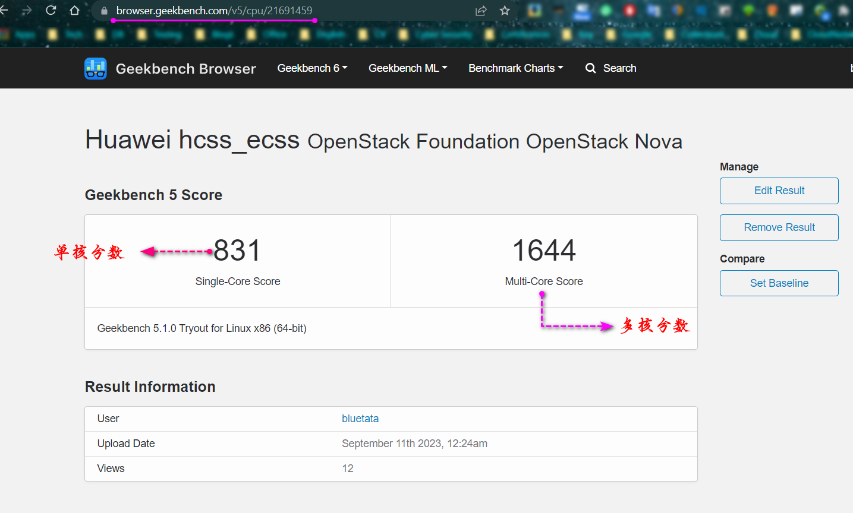This screenshot has height=513, width=853.
Task: Click the Single-Core Score label
Action: (238, 281)
